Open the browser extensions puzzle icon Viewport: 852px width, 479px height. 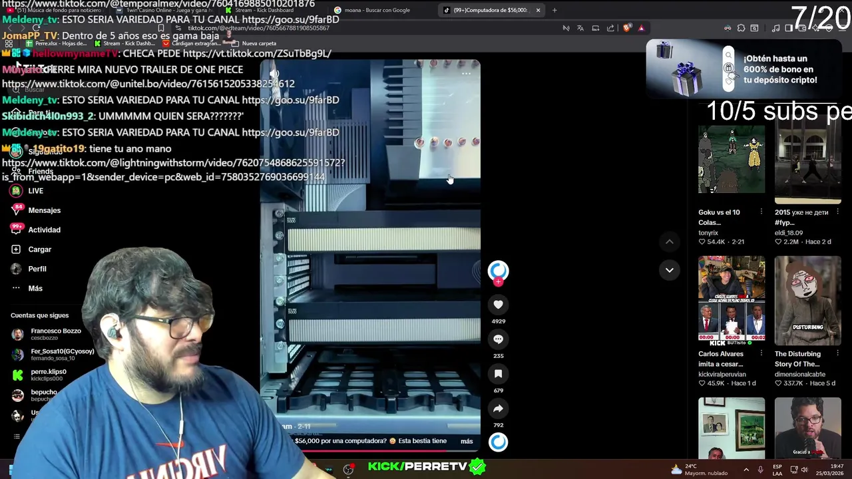click(x=741, y=28)
